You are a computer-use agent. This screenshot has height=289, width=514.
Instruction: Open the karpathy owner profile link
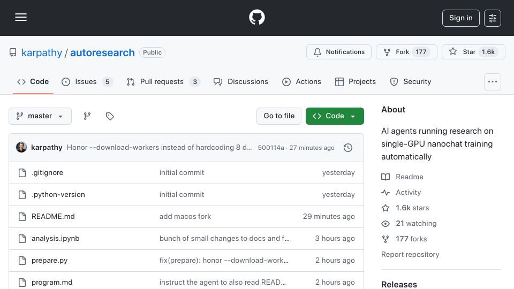[x=42, y=52]
